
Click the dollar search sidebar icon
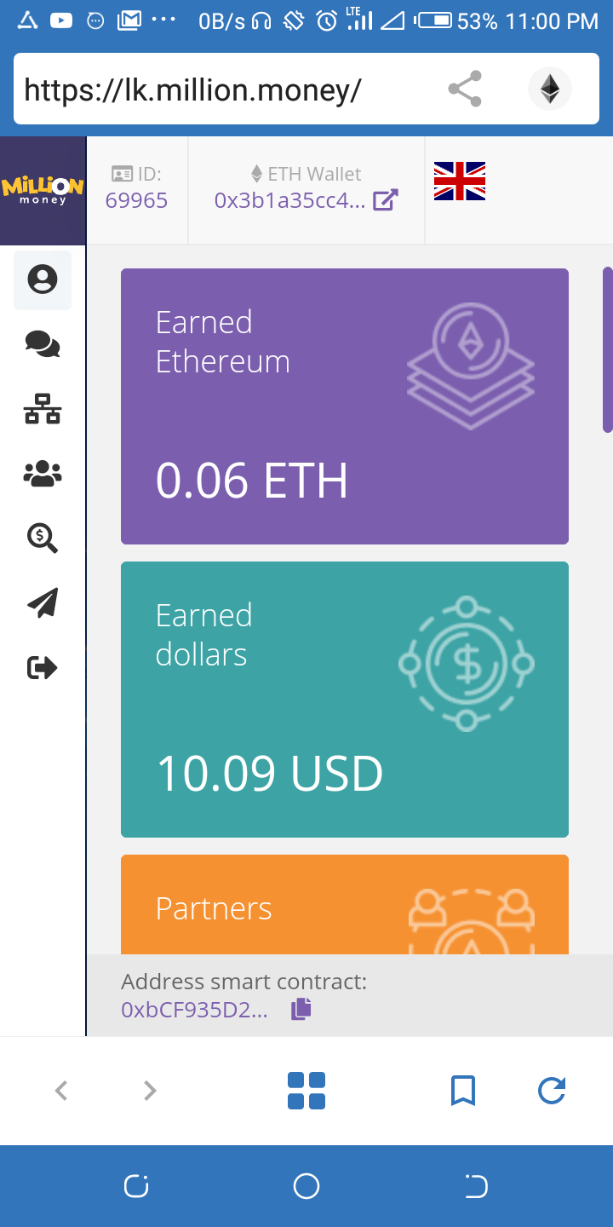(43, 538)
